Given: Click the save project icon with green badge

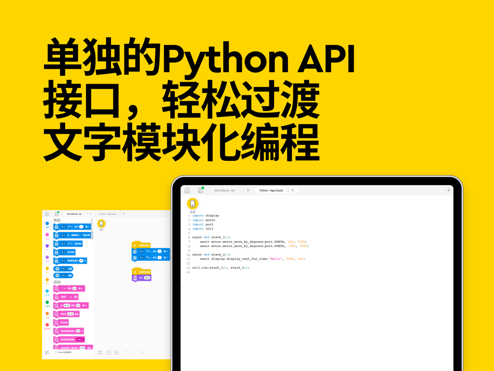Looking at the screenshot, I should pos(201,190).
